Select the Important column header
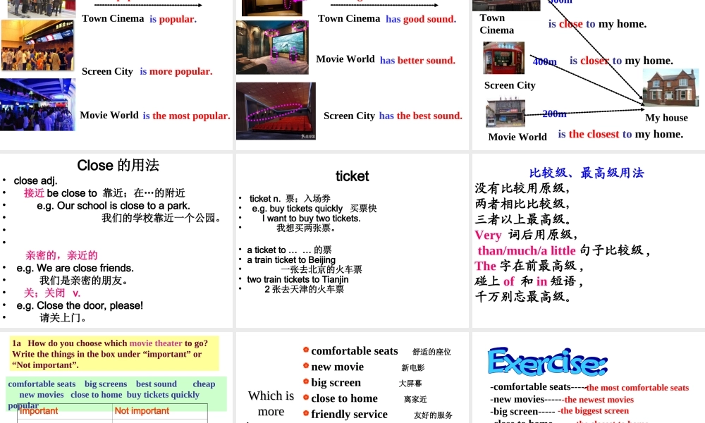Image resolution: width=705 pixels, height=423 pixels. [x=39, y=411]
